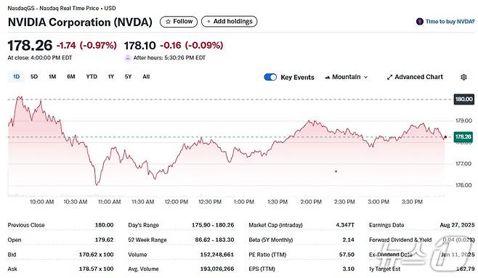
Task: Switch to the 6M chart range
Action: pos(71,77)
